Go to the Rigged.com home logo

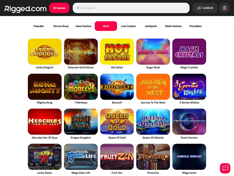[x=25, y=9]
